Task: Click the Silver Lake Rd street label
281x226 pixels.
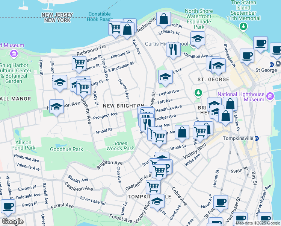Action: tap(93, 201)
